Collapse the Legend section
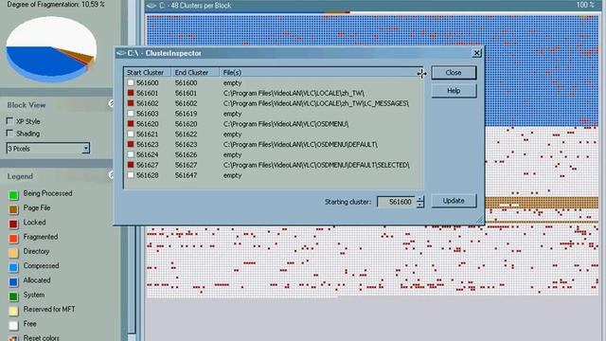 click(111, 175)
